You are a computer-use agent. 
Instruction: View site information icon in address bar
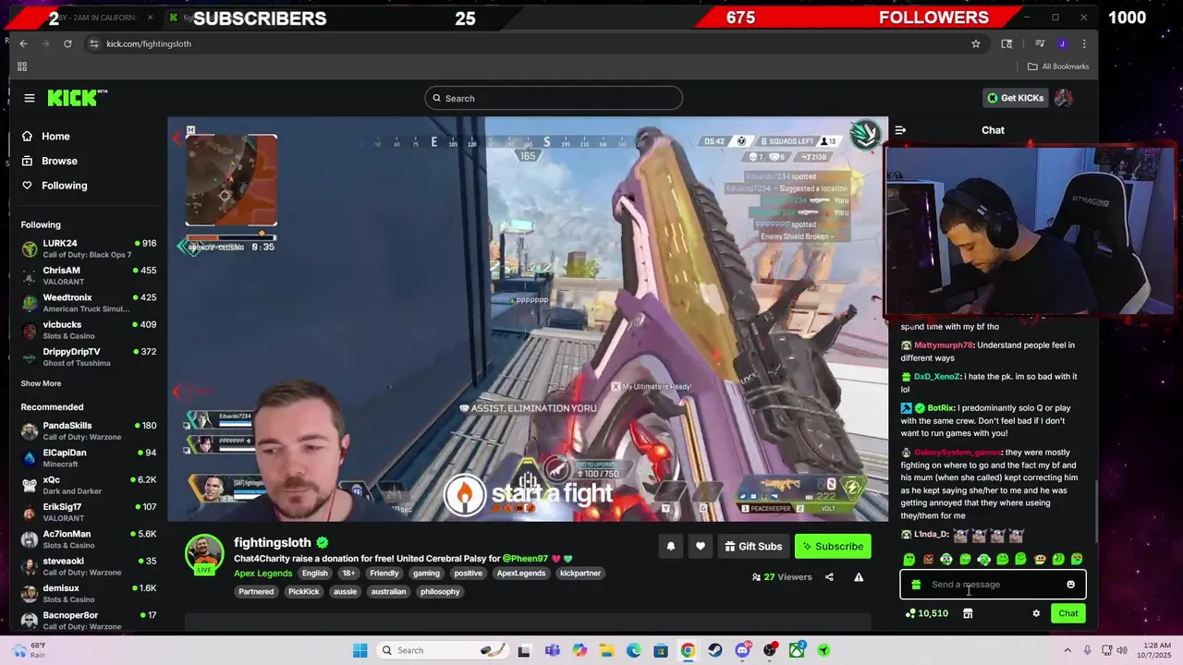[x=93, y=43]
